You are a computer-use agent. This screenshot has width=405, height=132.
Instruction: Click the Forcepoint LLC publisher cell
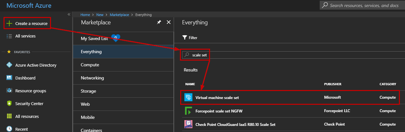point(337,111)
